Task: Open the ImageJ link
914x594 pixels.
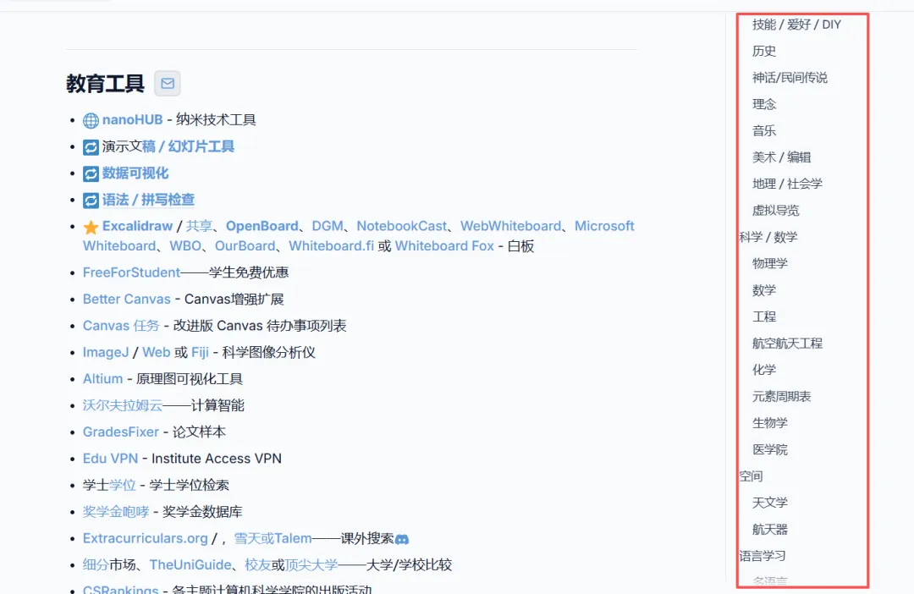Action: tap(106, 352)
